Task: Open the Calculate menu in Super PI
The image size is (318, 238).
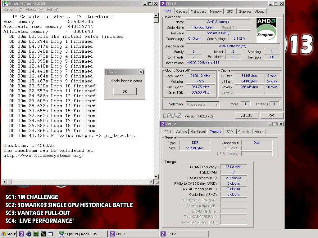Action: (13, 10)
